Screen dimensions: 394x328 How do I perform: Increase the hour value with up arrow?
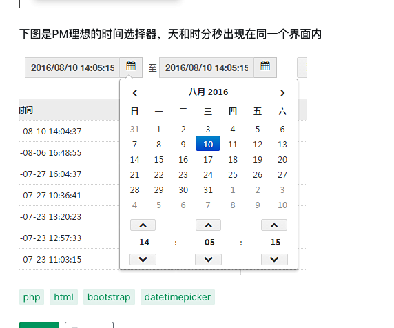coord(143,225)
